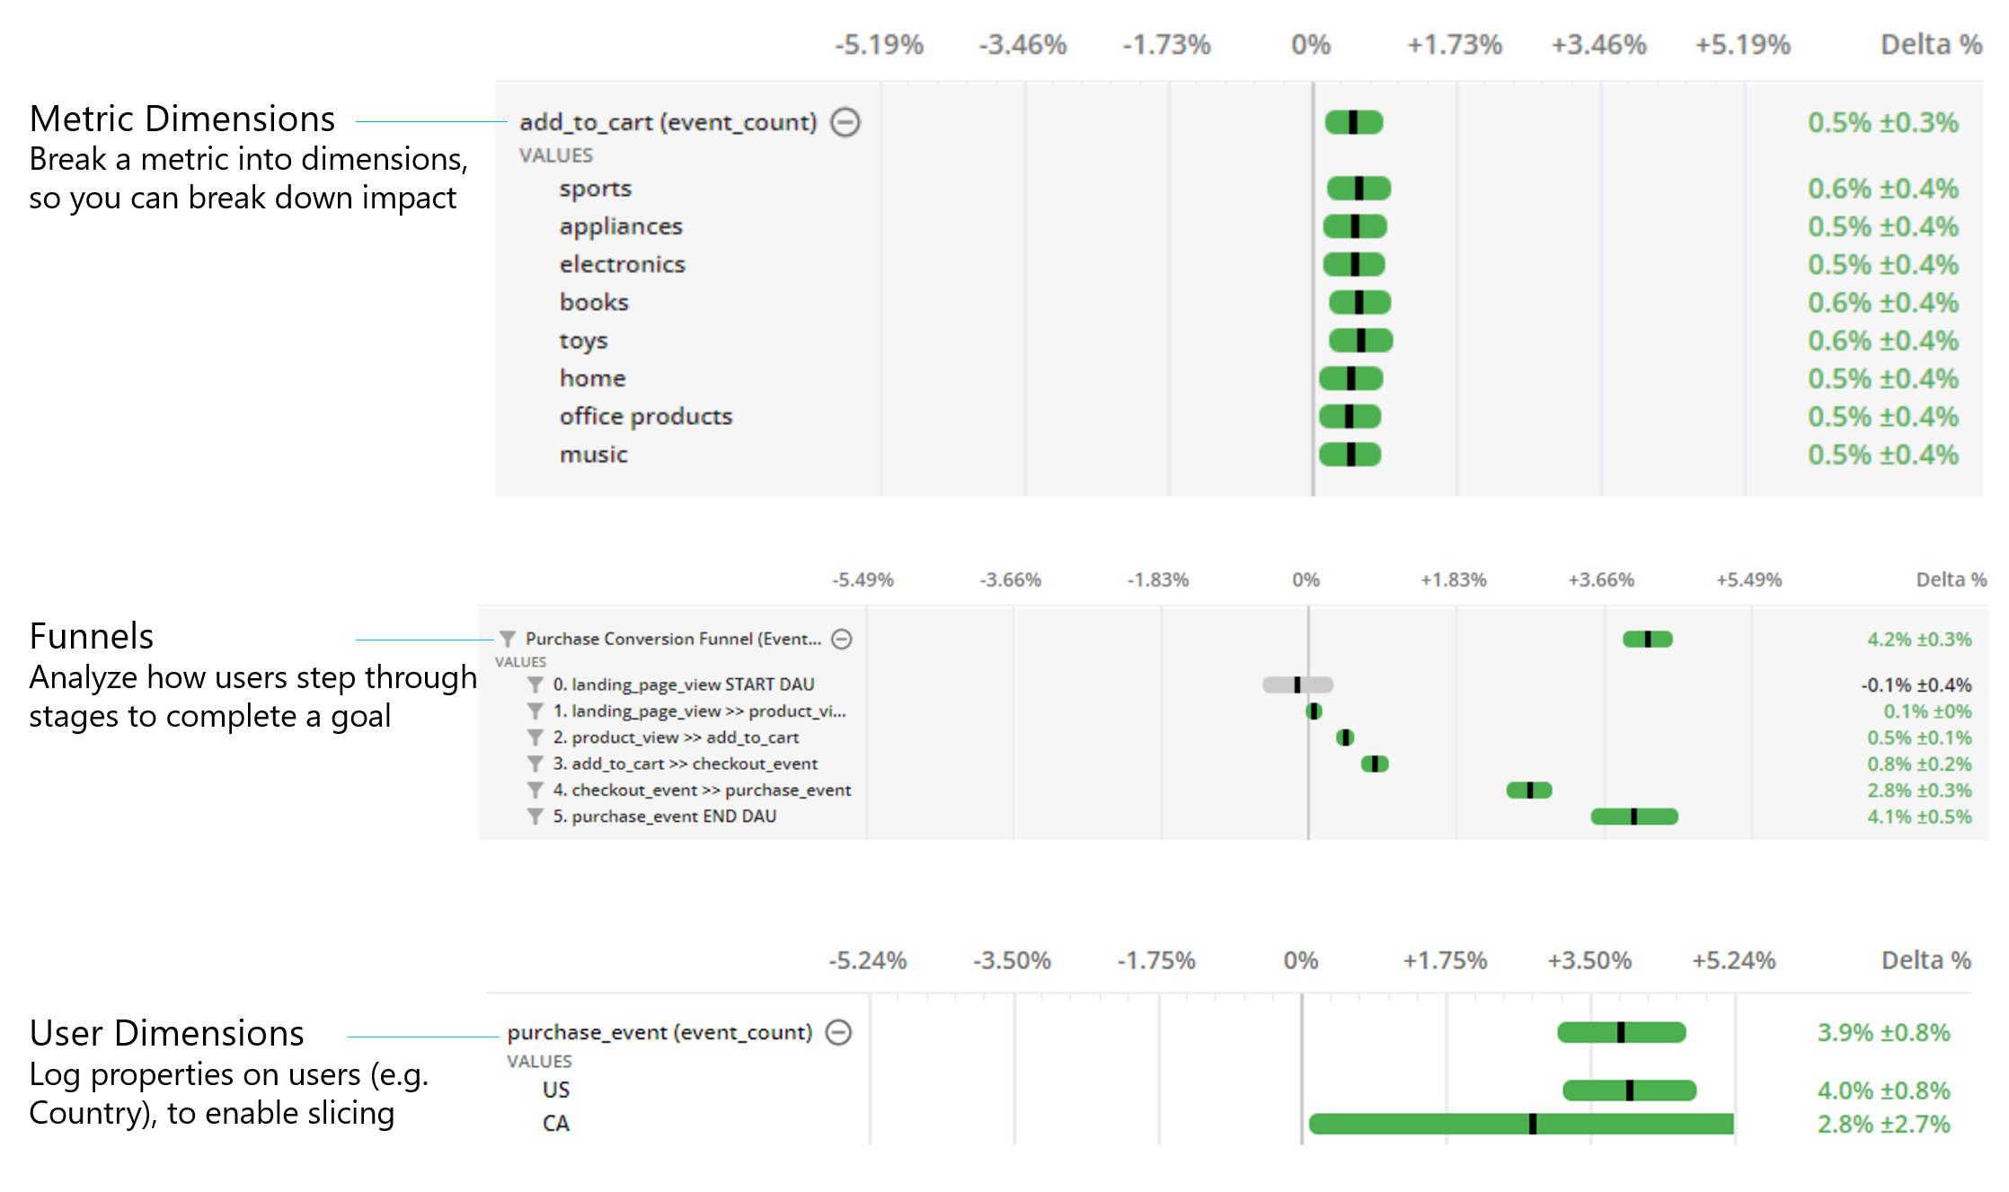The width and height of the screenshot is (2009, 1192).
Task: Open the purchase_event (event_count) metric name
Action: [x=661, y=1032]
